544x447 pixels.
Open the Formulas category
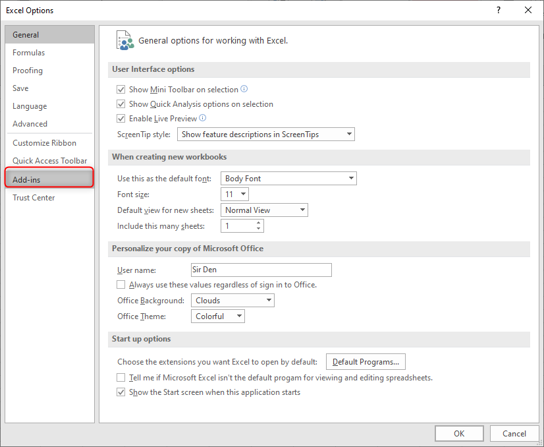click(49, 53)
